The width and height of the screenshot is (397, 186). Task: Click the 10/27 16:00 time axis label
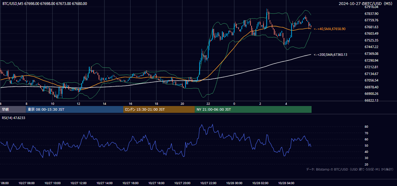pos(130,183)
